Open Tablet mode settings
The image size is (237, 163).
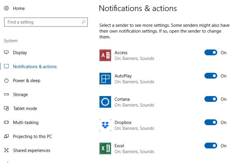tap(25, 109)
